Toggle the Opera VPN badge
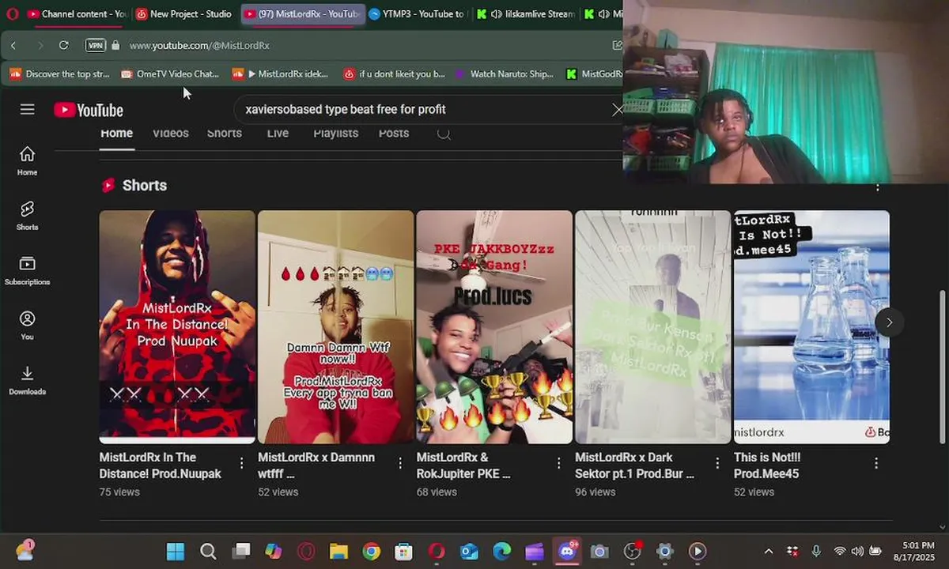This screenshot has width=949, height=569. (x=95, y=45)
